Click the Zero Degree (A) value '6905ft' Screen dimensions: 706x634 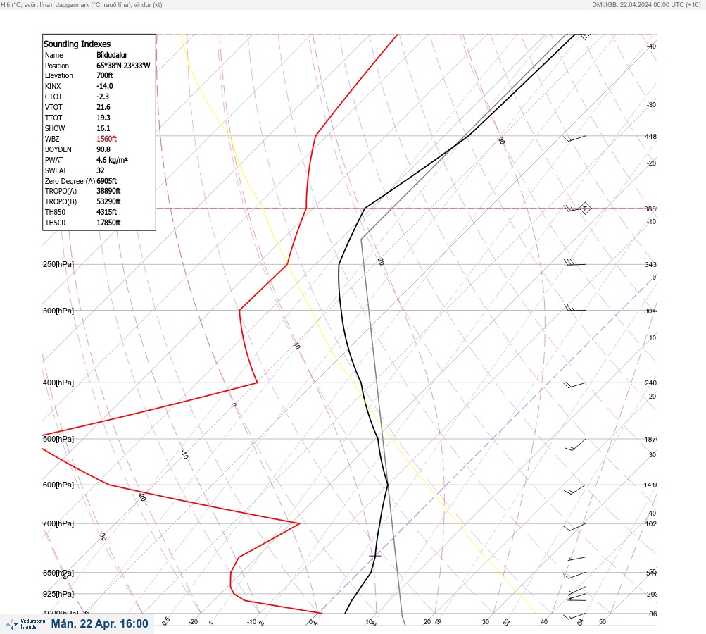coord(107,181)
